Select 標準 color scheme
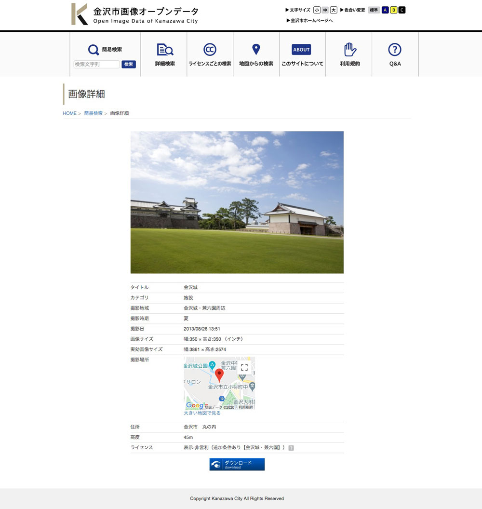The width and height of the screenshot is (482, 509). click(x=374, y=10)
